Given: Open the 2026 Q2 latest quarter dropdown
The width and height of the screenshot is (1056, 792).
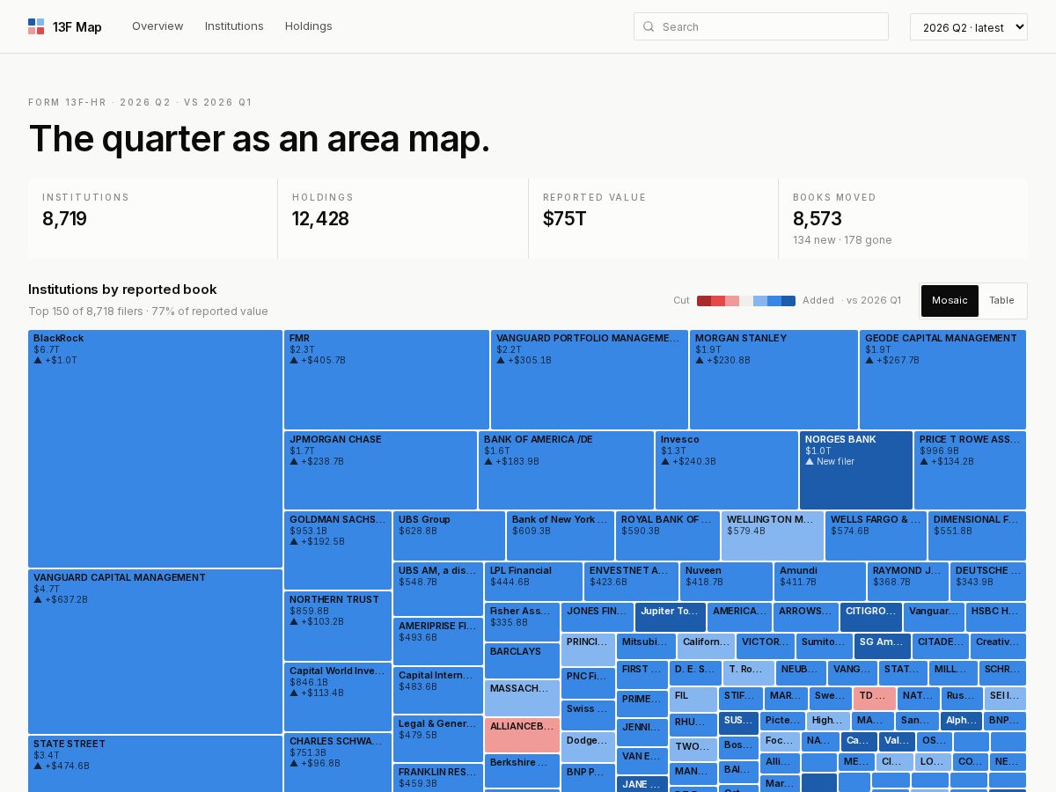Looking at the screenshot, I should pyautogui.click(x=969, y=26).
